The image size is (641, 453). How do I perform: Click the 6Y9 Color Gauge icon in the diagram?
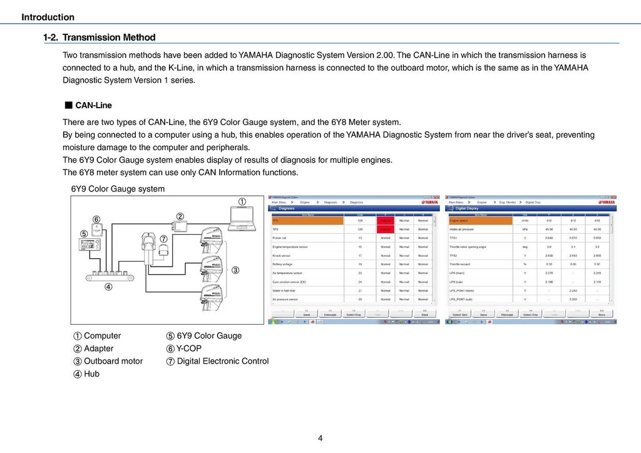coord(91,245)
